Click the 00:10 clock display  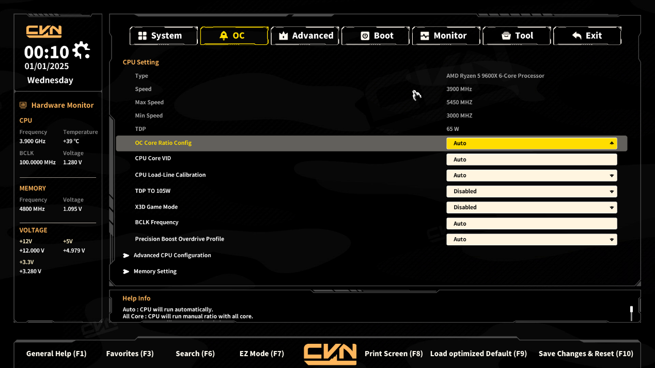46,52
